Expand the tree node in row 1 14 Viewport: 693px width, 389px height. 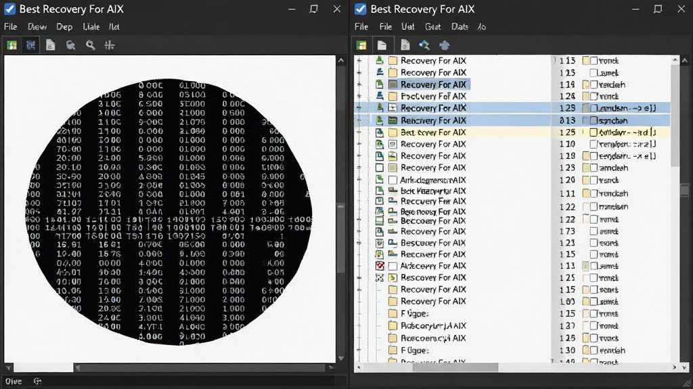(359, 84)
